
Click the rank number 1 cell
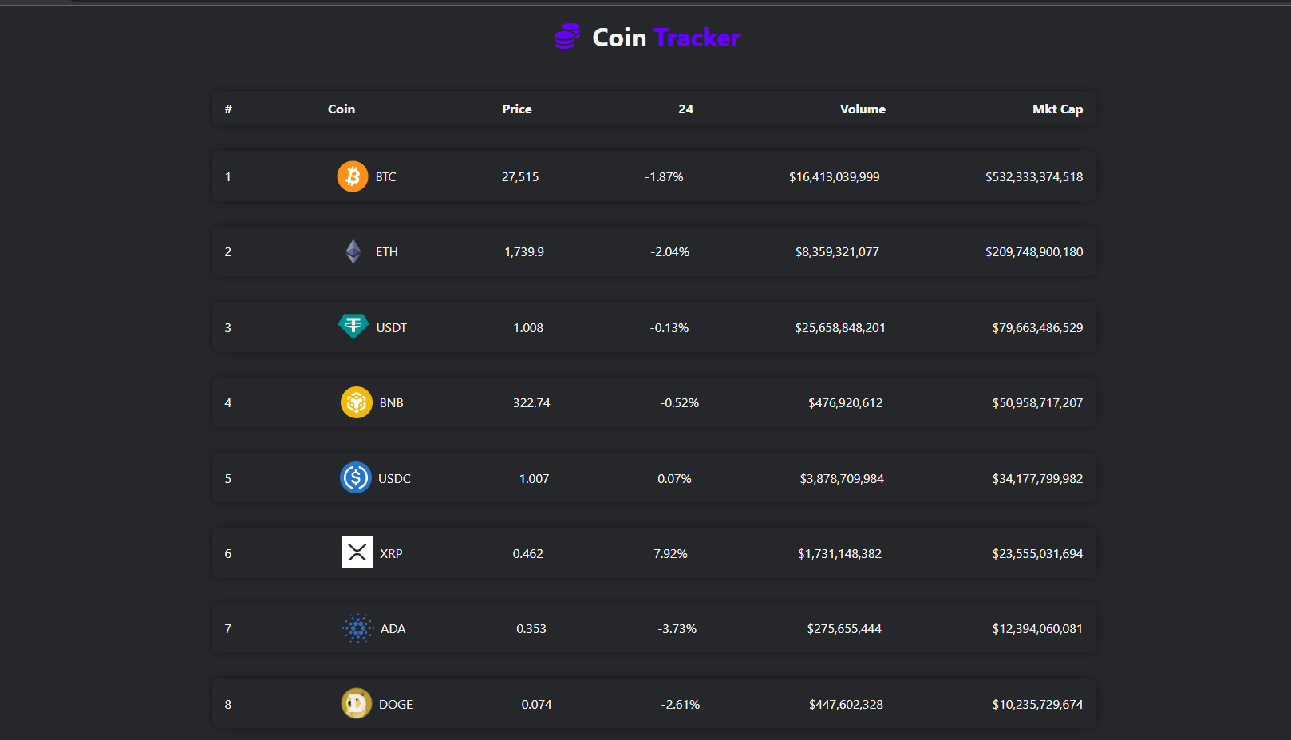tap(228, 176)
